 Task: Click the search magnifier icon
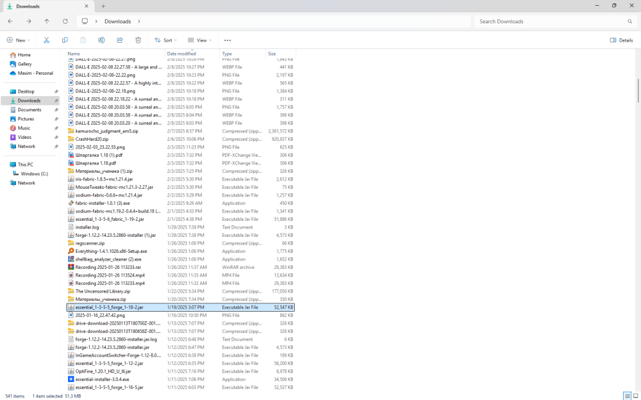click(629, 21)
